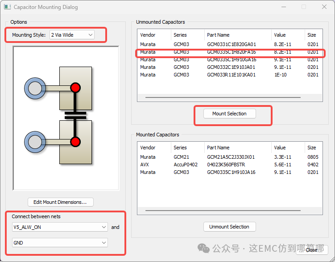Select unmounted capacitor GCM033R11E101KA01
This screenshot has height=262, width=335.
point(230,75)
